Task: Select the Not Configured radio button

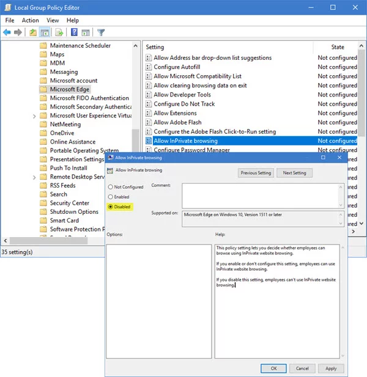Action: [x=111, y=187]
